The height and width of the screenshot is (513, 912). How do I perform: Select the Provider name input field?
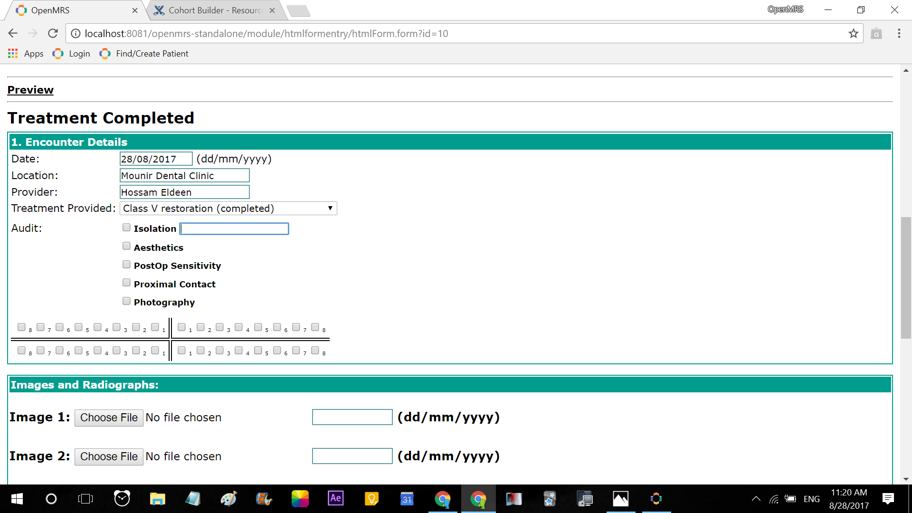[184, 192]
